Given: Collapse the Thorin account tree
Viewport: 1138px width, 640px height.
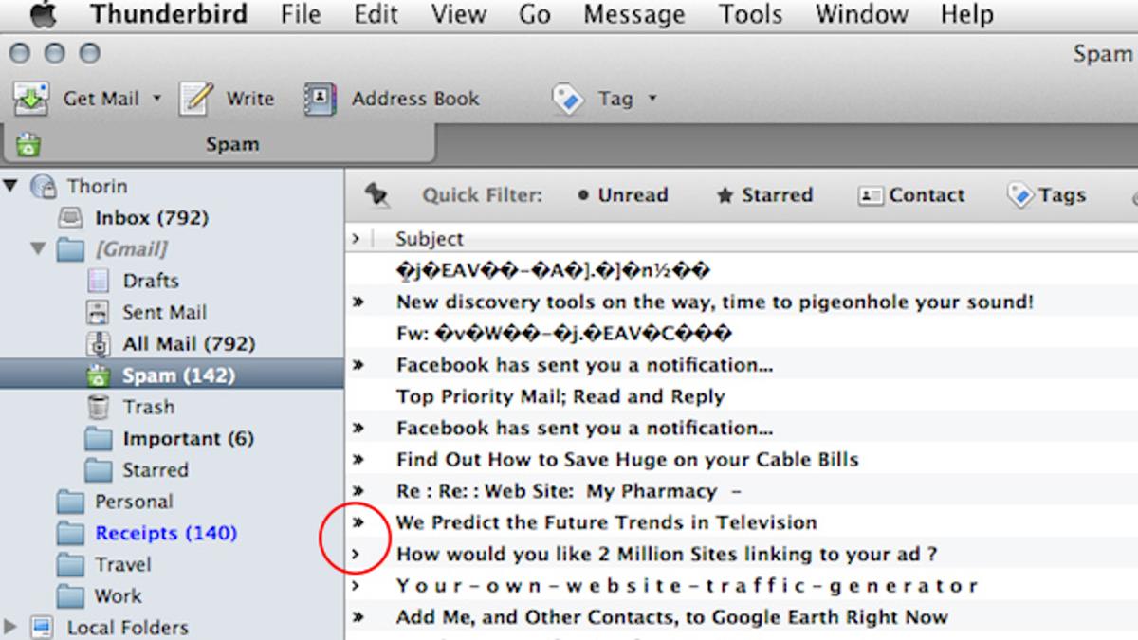Looking at the screenshot, I should 10,186.
